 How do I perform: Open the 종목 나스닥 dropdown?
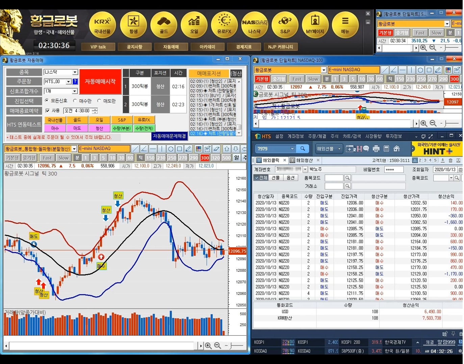tap(75, 72)
